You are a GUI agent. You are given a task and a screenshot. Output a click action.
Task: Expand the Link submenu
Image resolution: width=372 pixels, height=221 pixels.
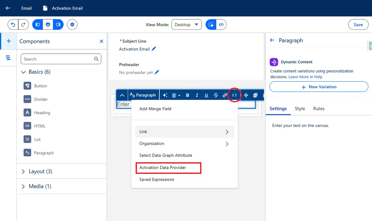point(184,132)
